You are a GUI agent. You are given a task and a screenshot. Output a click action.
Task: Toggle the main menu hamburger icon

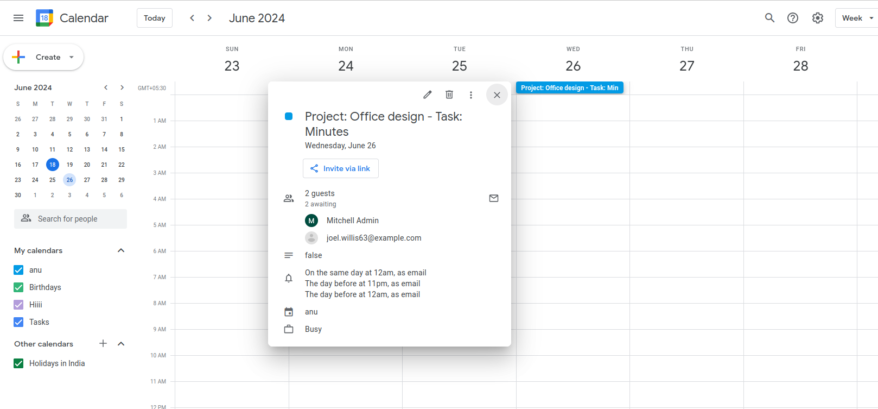tap(18, 18)
